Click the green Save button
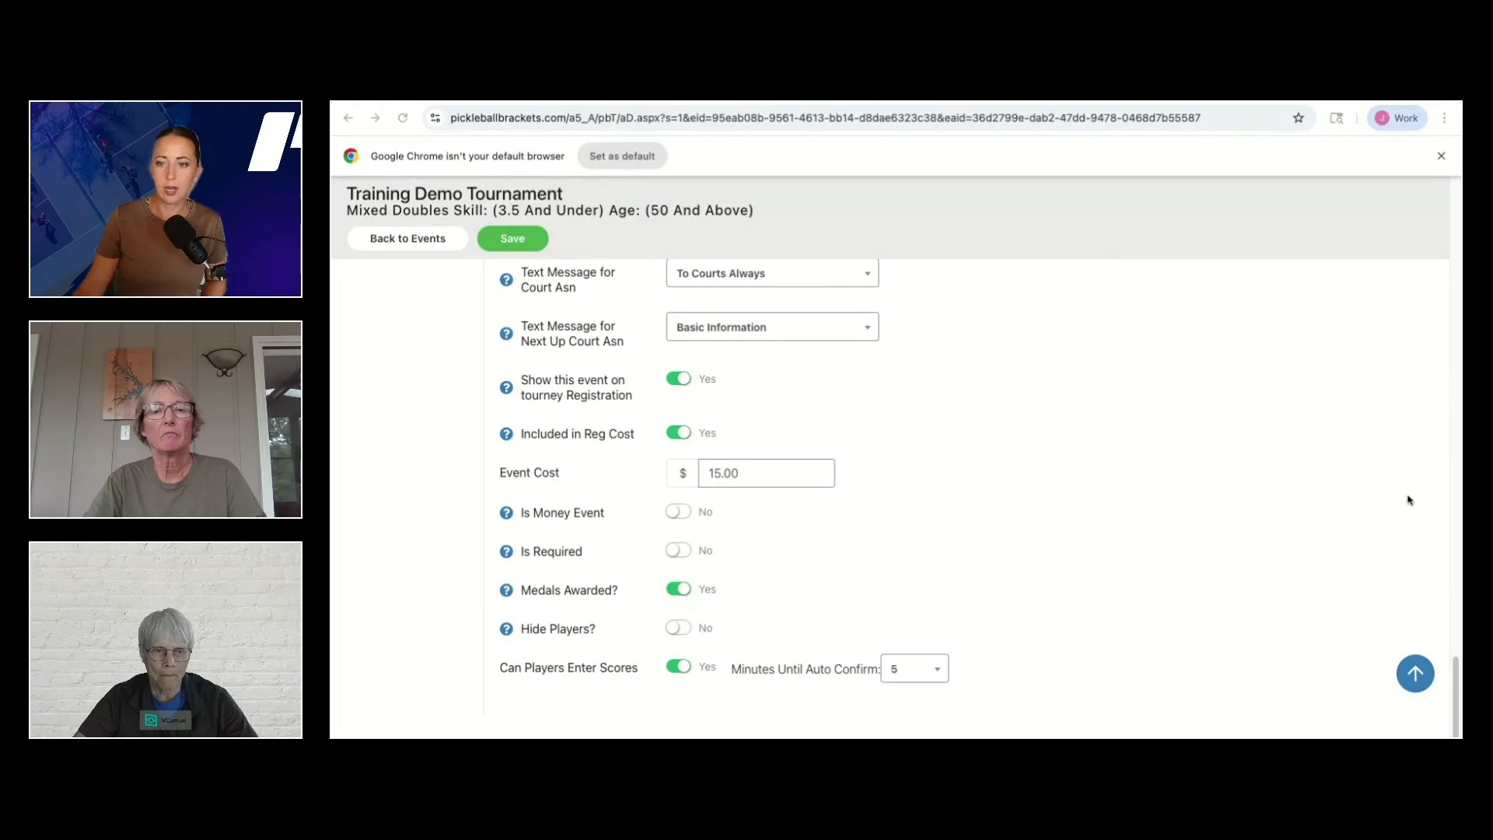1493x840 pixels. coord(512,239)
